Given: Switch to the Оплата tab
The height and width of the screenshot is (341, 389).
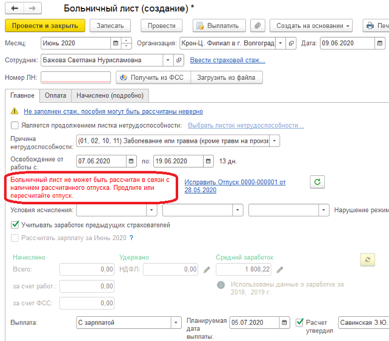Looking at the screenshot, I should click(x=56, y=96).
